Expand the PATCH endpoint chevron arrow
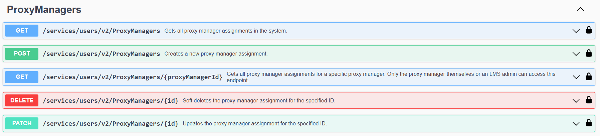This screenshot has height=136, width=600. coord(576,124)
